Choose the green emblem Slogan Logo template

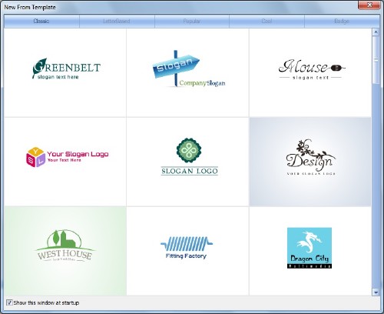tap(187, 162)
